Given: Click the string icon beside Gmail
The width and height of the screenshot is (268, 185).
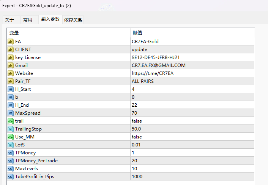Looking at the screenshot, I should [10, 65].
